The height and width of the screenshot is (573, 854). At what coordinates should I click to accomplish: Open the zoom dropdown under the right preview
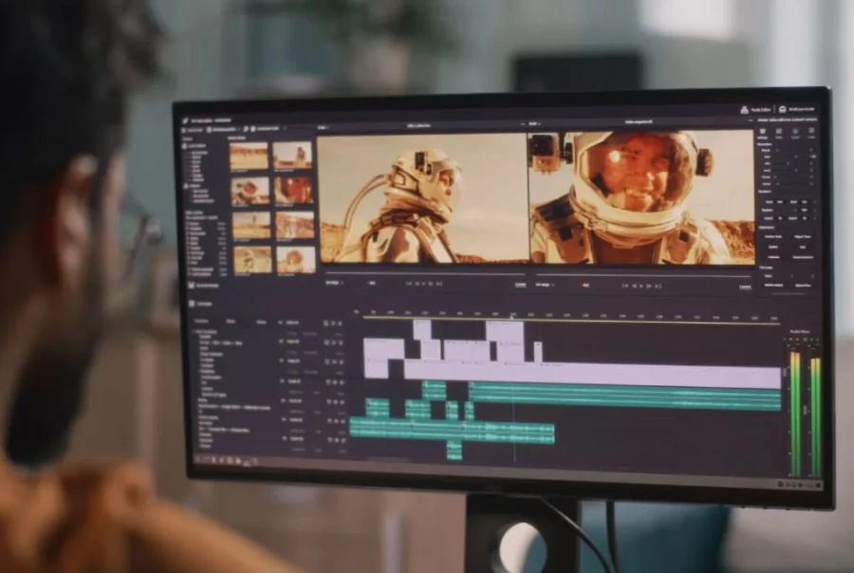[x=546, y=284]
